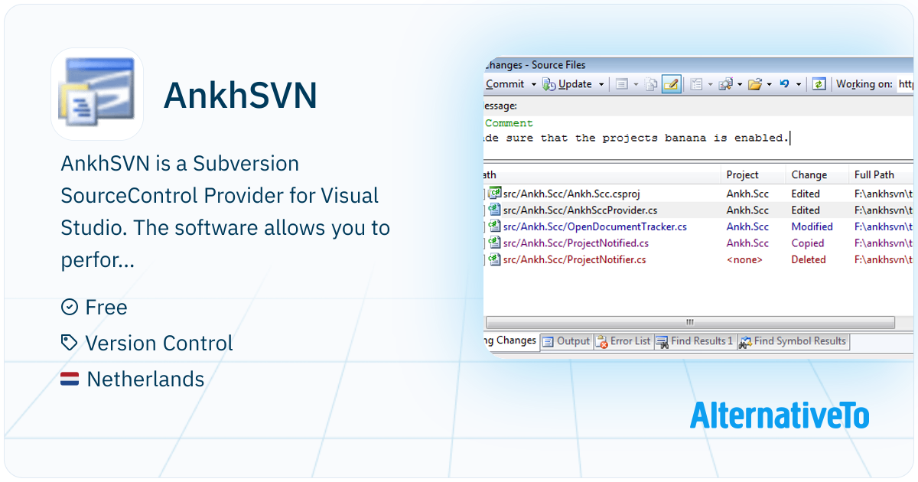918x482 pixels.
Task: Open dropdown beside the open folder icon
Action: click(769, 85)
